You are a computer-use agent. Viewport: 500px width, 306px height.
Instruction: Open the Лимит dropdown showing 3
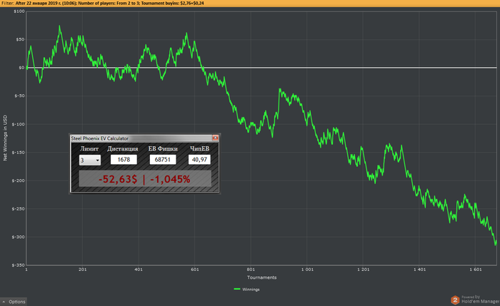[x=90, y=160]
